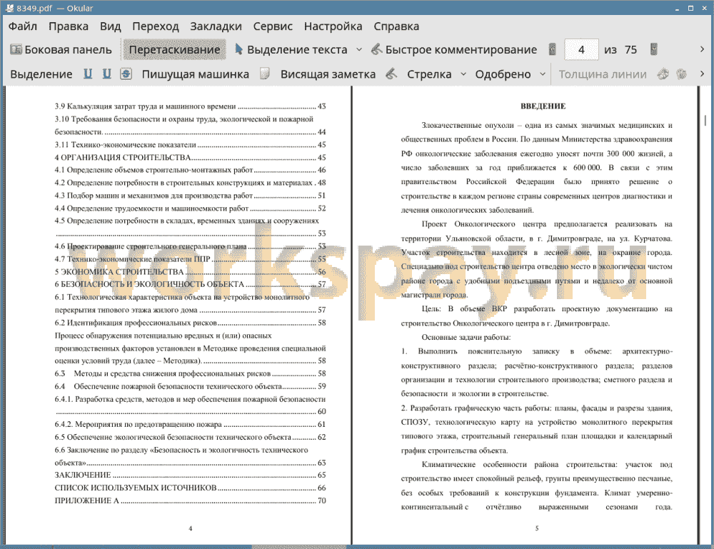This screenshot has height=549, width=714.
Task: Select the Выделение highlighter tool
Action: [41, 74]
